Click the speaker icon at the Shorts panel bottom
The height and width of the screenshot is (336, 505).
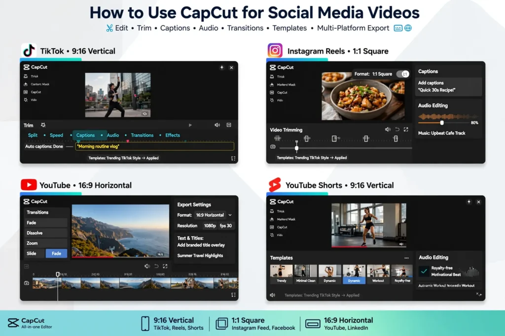coord(272,295)
